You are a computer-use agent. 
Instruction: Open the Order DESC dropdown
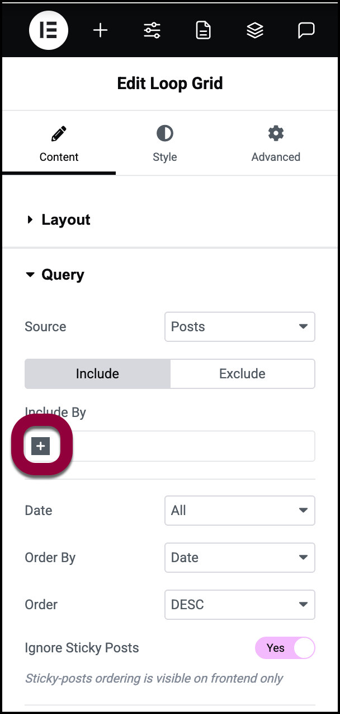(239, 605)
